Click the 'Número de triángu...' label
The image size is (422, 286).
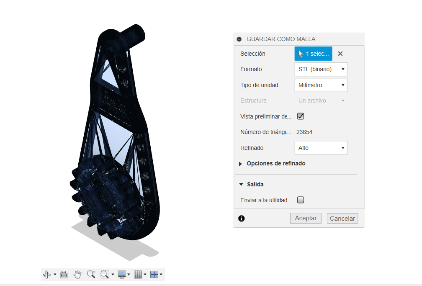point(266,132)
